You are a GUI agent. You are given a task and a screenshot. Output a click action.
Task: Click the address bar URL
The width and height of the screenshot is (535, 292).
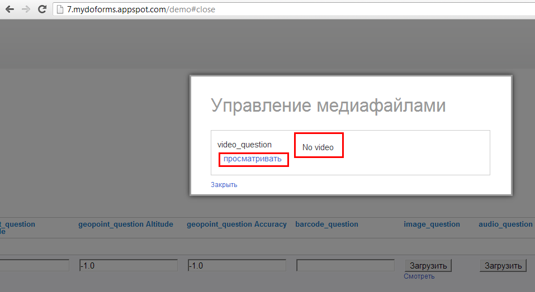(x=141, y=9)
